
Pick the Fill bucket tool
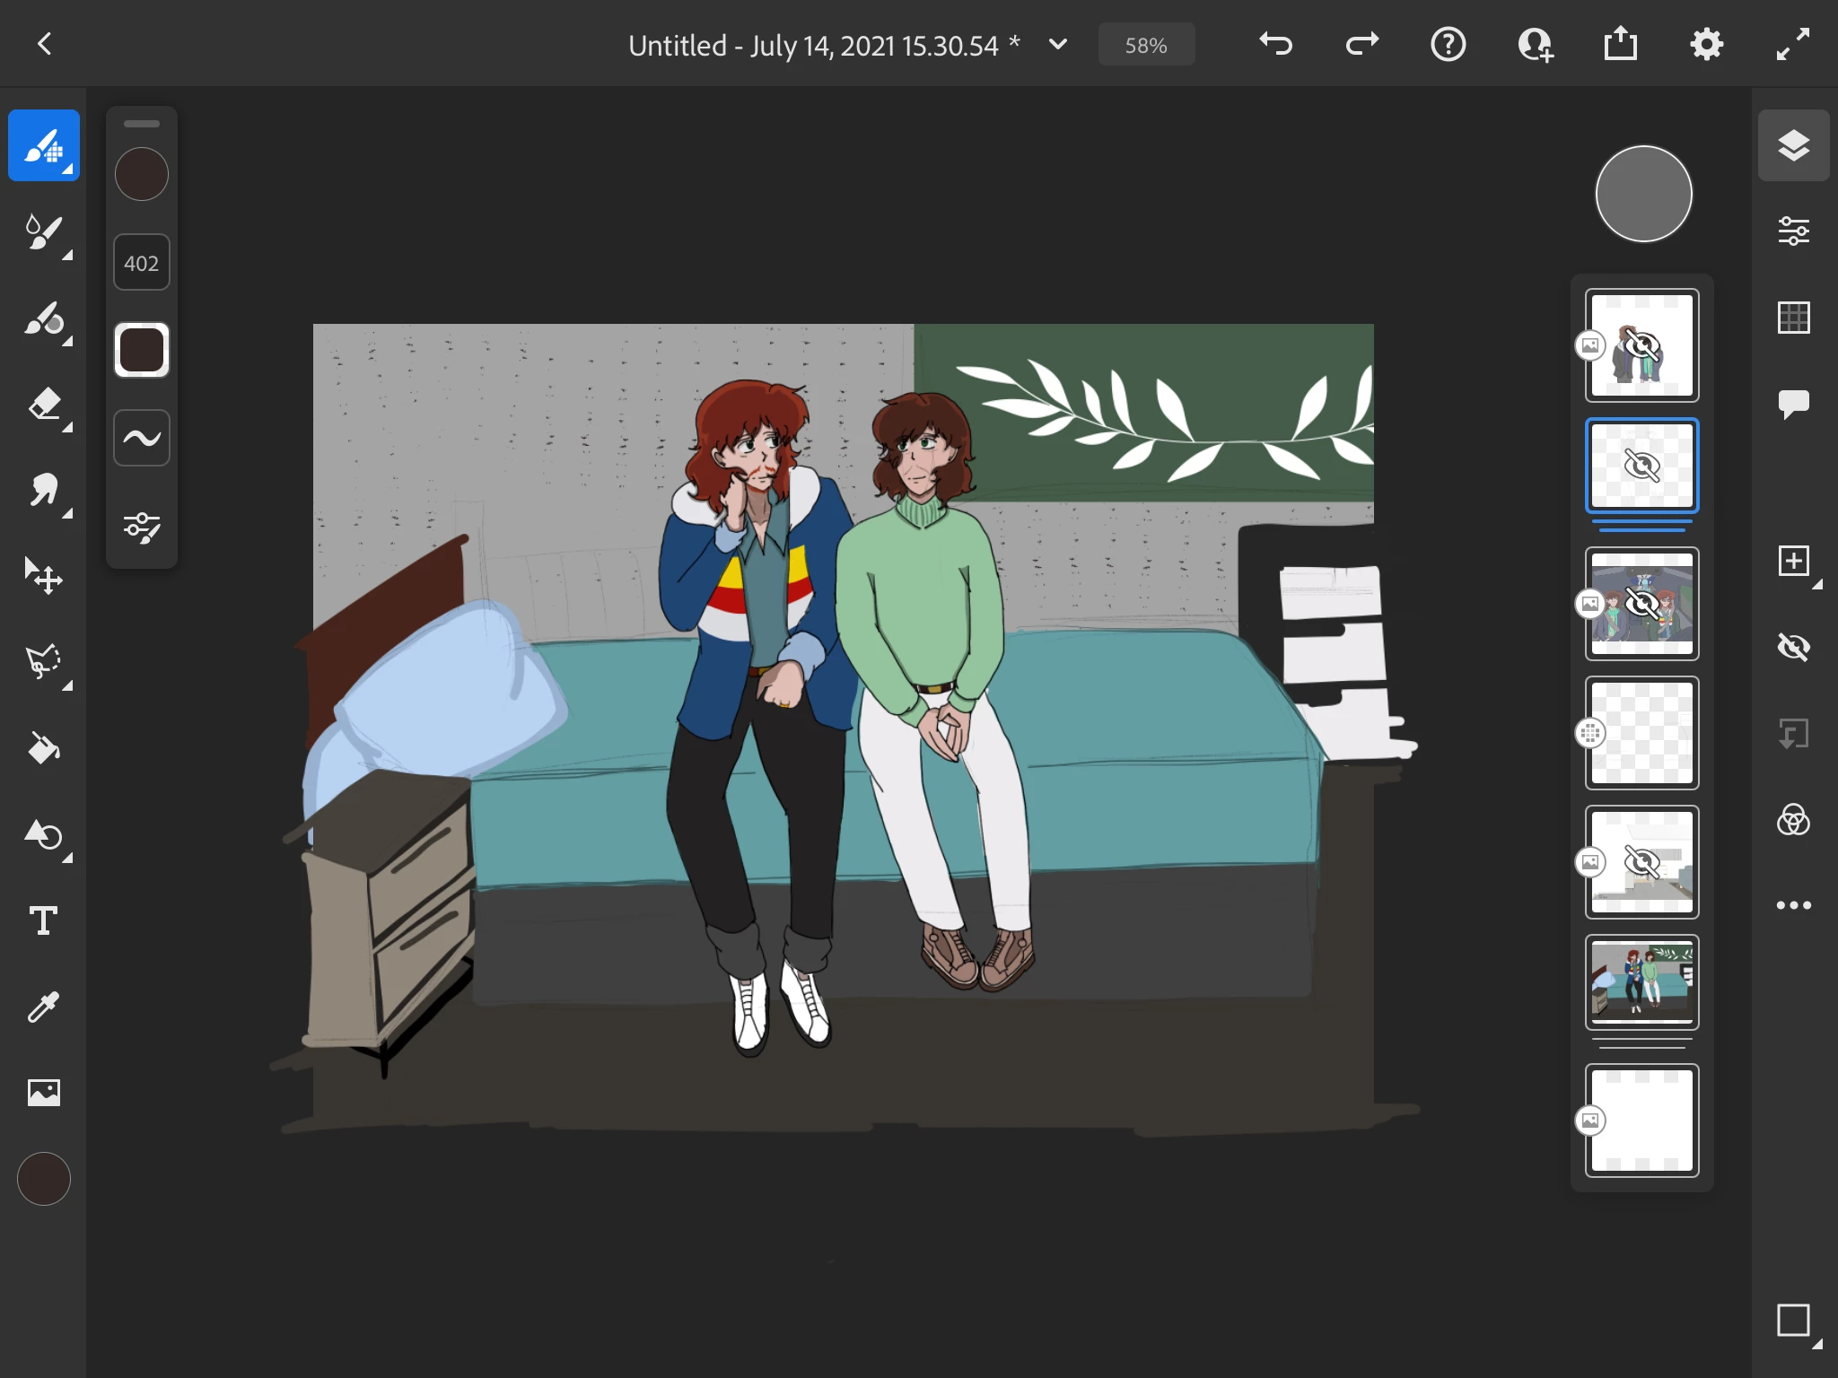click(43, 747)
